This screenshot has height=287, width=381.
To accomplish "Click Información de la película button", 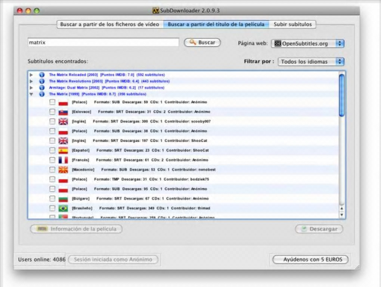I will pyautogui.click(x=76, y=229).
